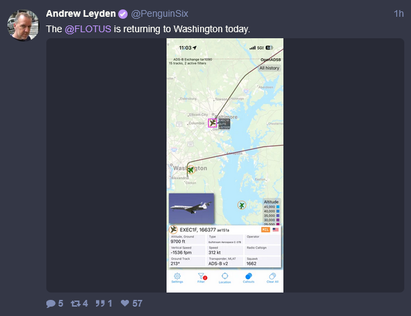
Task: Click the Andrew Leyden display name
Action: pos(81,13)
